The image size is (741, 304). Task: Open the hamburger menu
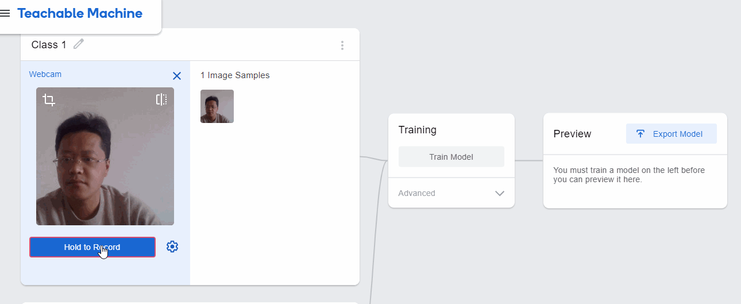(x=5, y=14)
